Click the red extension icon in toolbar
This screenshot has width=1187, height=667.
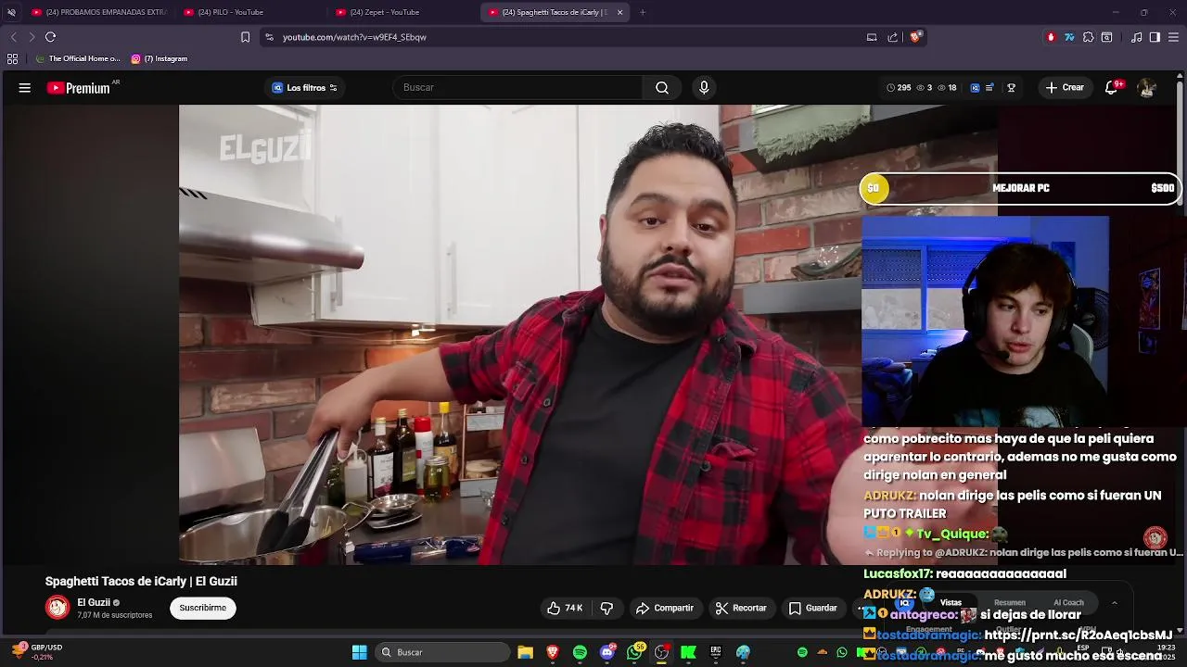(1051, 37)
